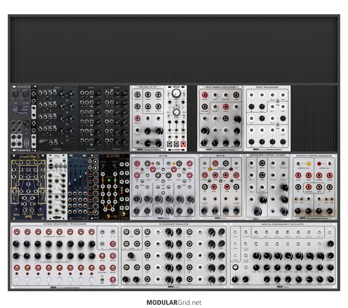Screen dimensions: 348x308
Task: Push the stage 4 button on the 8-Stage Sequencer
Action: pos(49,280)
